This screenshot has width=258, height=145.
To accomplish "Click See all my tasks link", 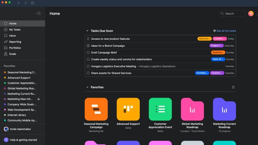I will (226, 31).
